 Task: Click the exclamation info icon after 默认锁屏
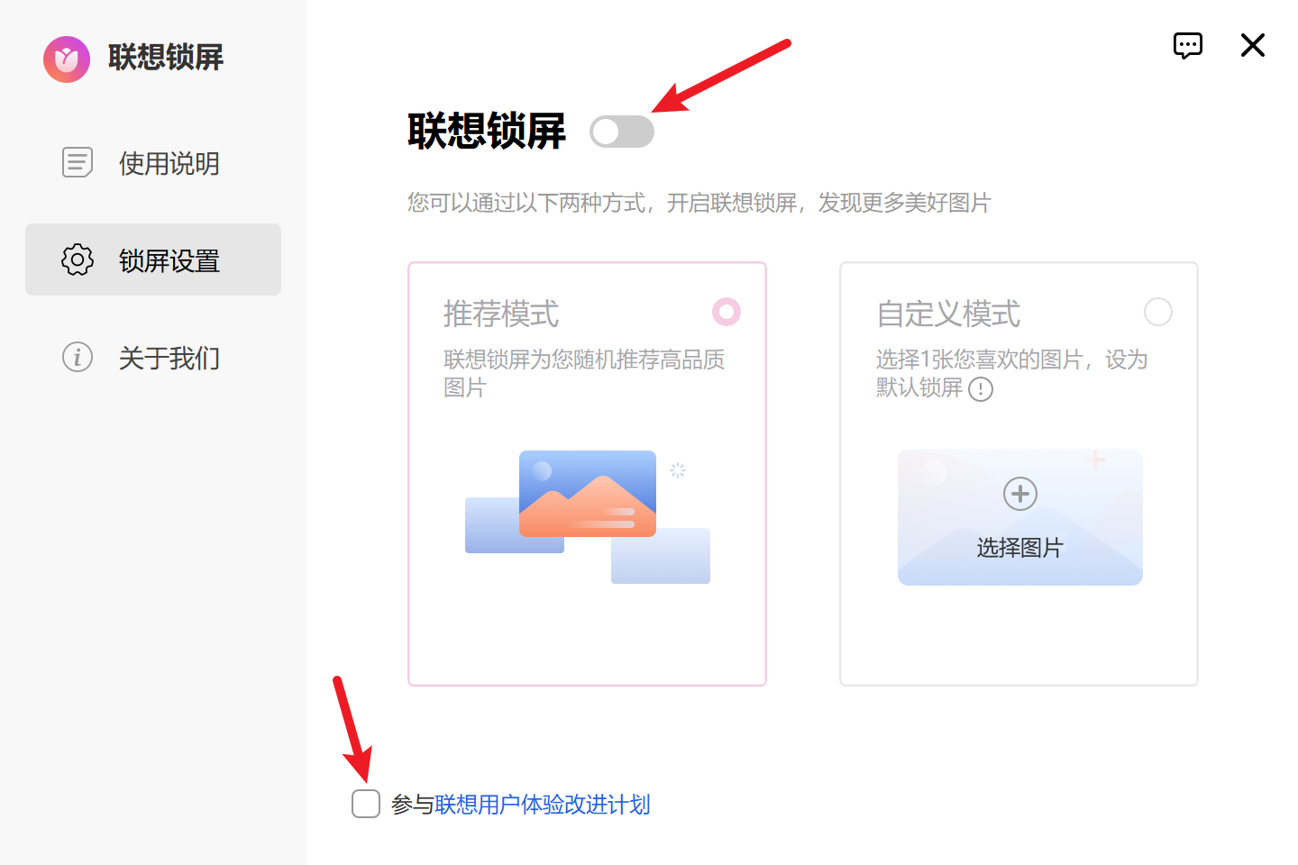pyautogui.click(x=981, y=389)
